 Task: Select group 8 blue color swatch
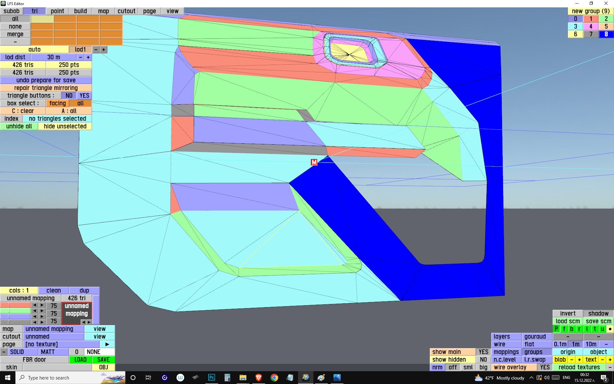606,34
